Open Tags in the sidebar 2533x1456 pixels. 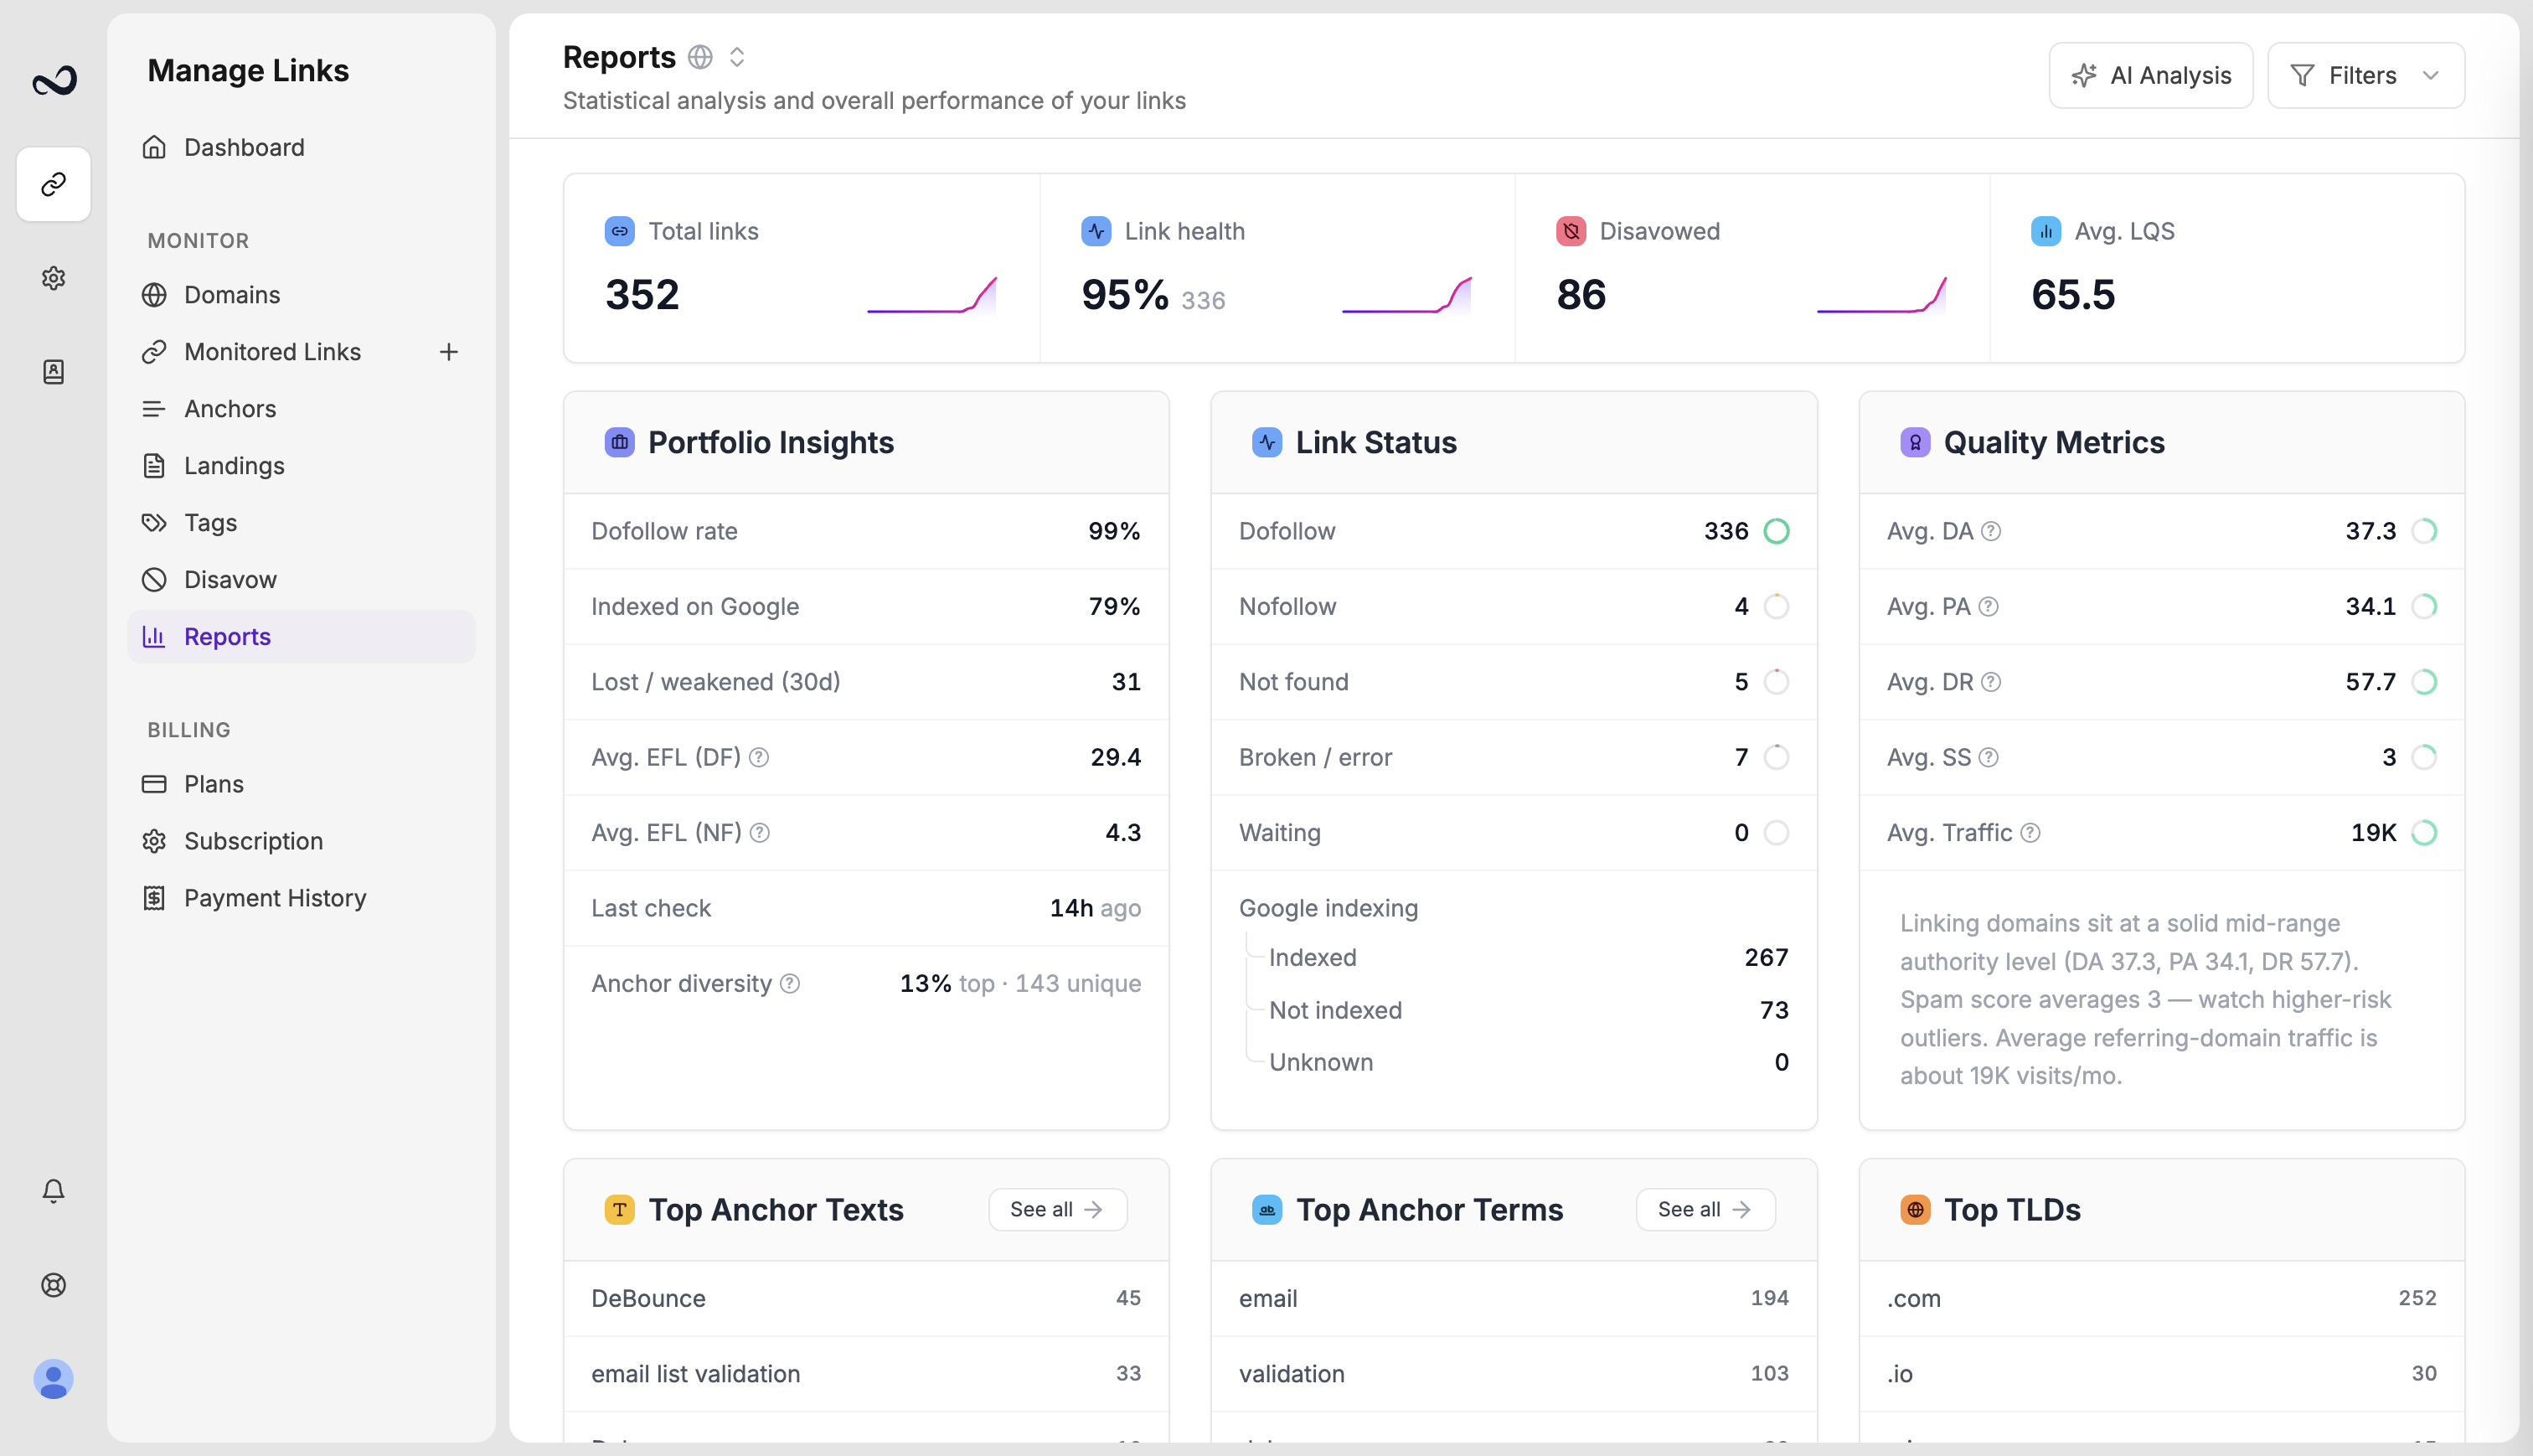(301, 523)
